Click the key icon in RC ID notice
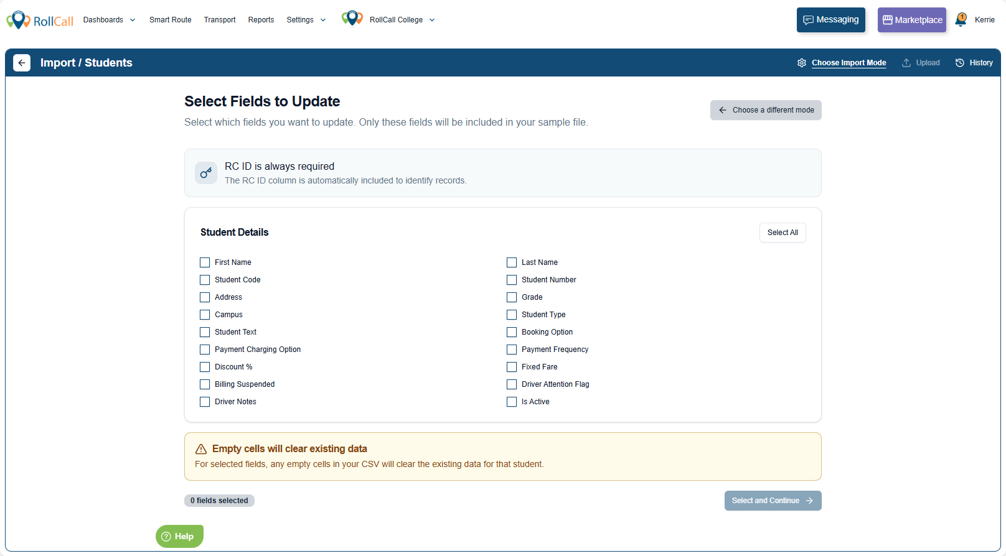 pyautogui.click(x=206, y=173)
